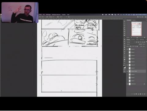147x111 pixels.
Task: Click the create new layer icon
Action: (x=142, y=94)
